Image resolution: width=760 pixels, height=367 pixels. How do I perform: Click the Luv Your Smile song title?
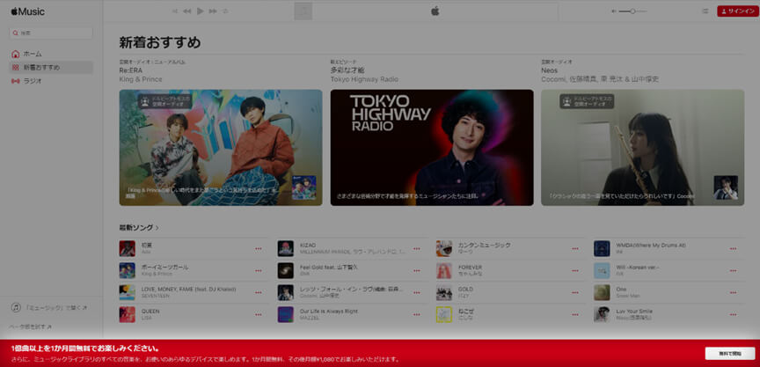(x=634, y=311)
